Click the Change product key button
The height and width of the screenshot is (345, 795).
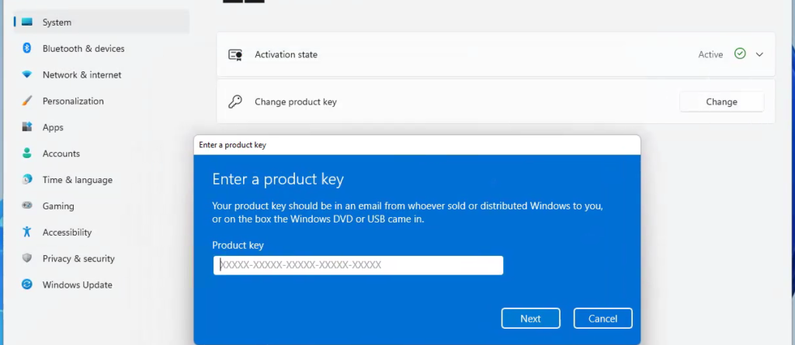point(721,102)
